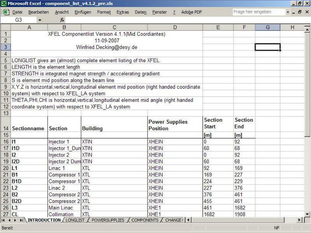This screenshot has height=233, width=311.
Task: Select row 20 header
Action: [x=5, y=168]
